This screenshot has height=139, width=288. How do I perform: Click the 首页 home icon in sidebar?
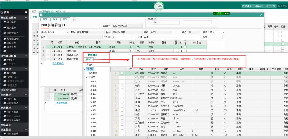tap(2, 12)
